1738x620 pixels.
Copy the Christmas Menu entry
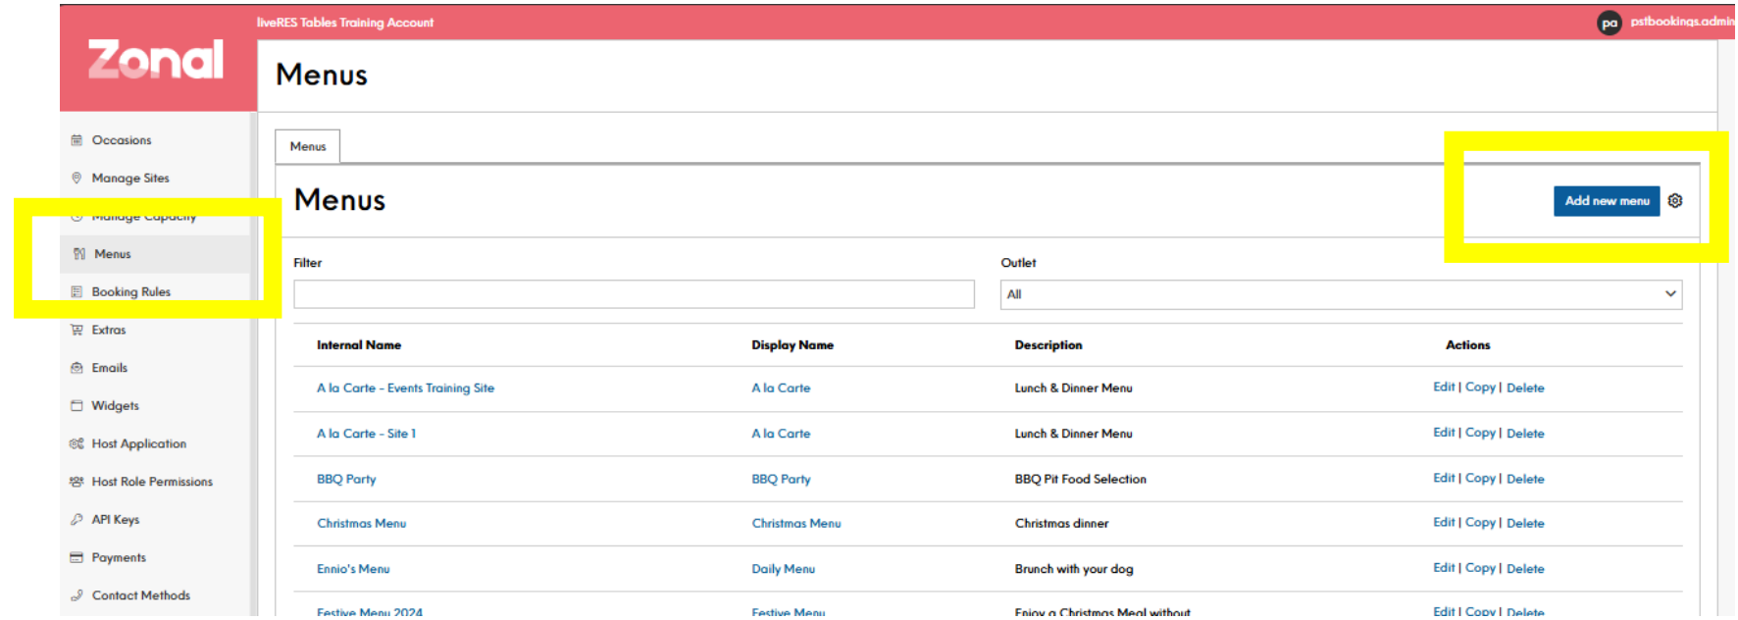(1479, 523)
